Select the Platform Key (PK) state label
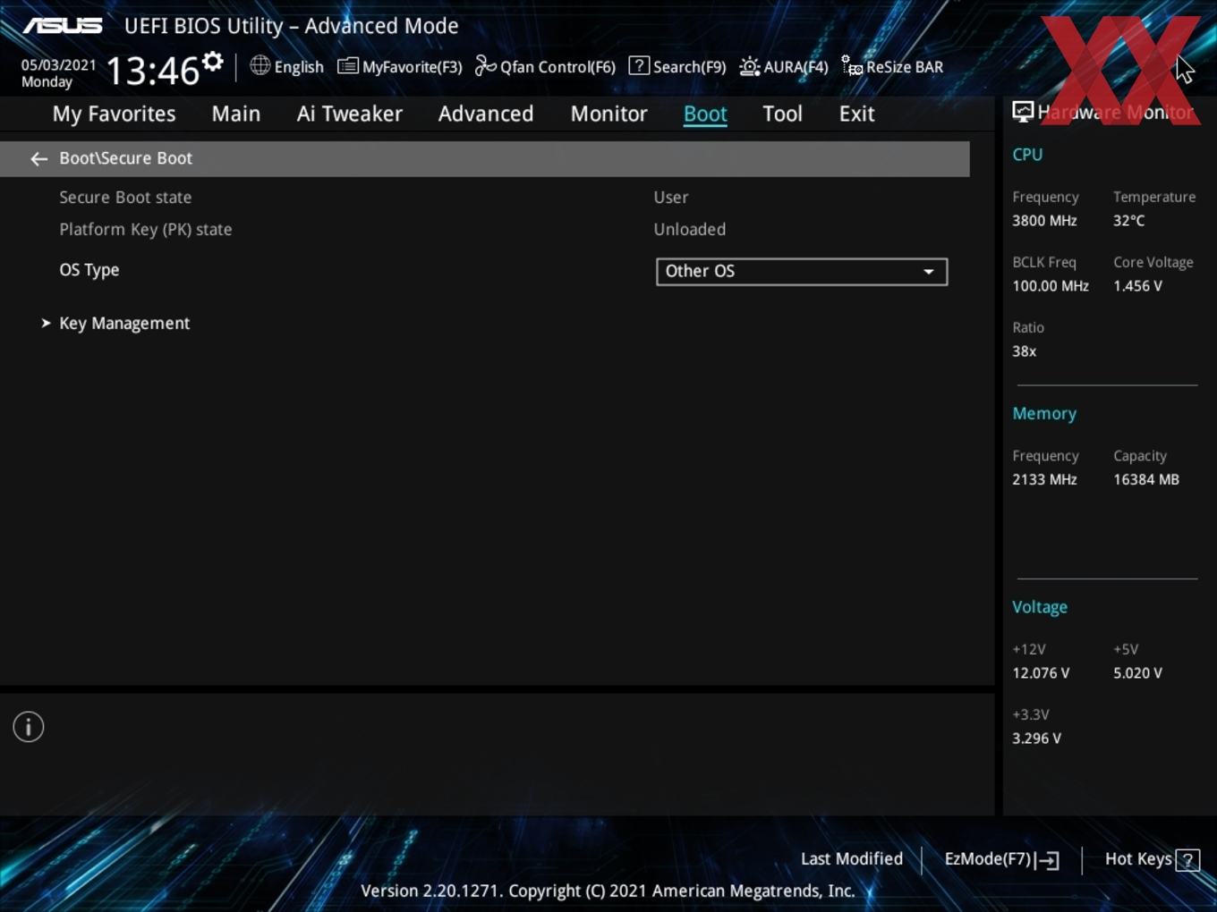The height and width of the screenshot is (912, 1217). pyautogui.click(x=146, y=230)
